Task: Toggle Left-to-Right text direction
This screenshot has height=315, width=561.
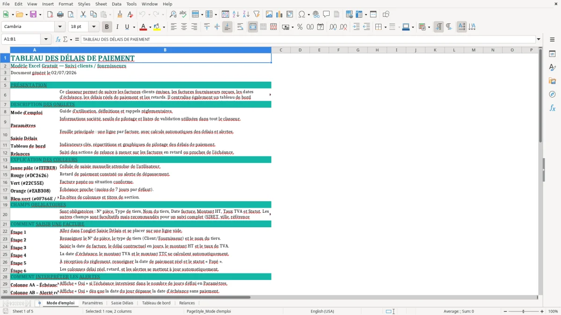Action: pyautogui.click(x=439, y=27)
